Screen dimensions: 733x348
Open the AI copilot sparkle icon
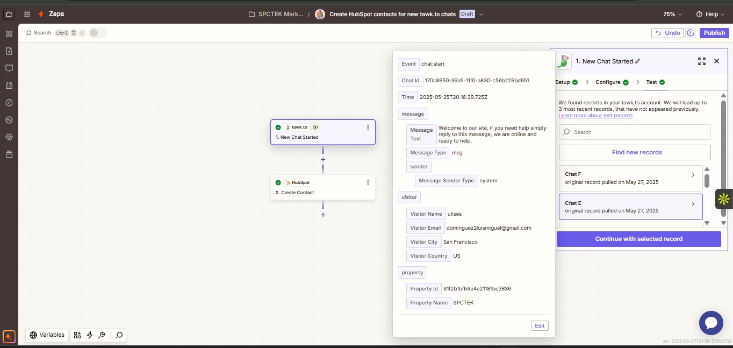(9, 337)
